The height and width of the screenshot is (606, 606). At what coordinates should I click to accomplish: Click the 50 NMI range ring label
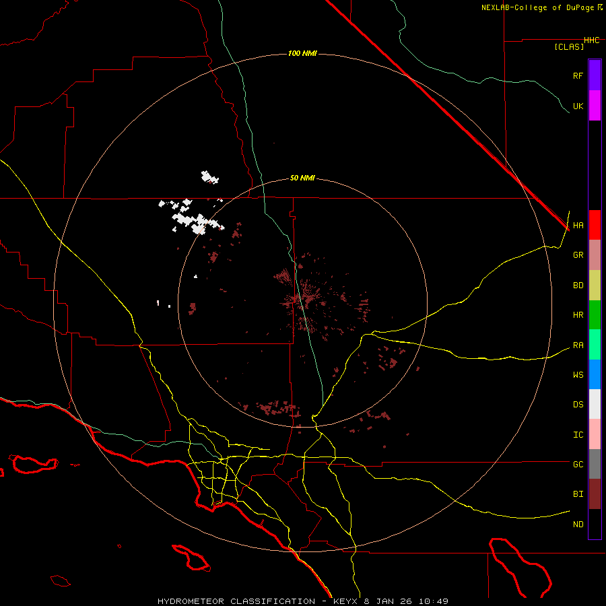pyautogui.click(x=302, y=178)
